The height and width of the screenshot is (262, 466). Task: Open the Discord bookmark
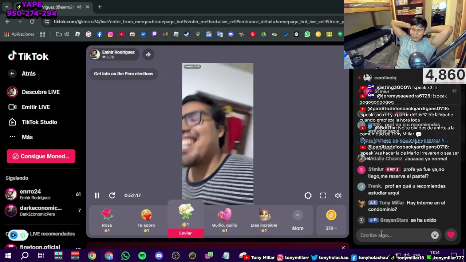click(230, 34)
